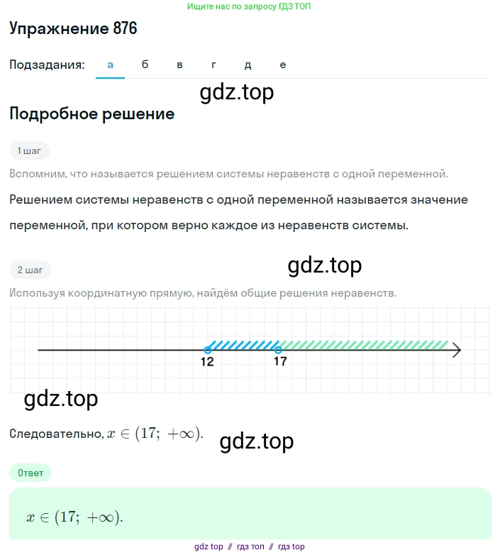Open subtask tab "в"
The image size is (500, 555).
(179, 65)
